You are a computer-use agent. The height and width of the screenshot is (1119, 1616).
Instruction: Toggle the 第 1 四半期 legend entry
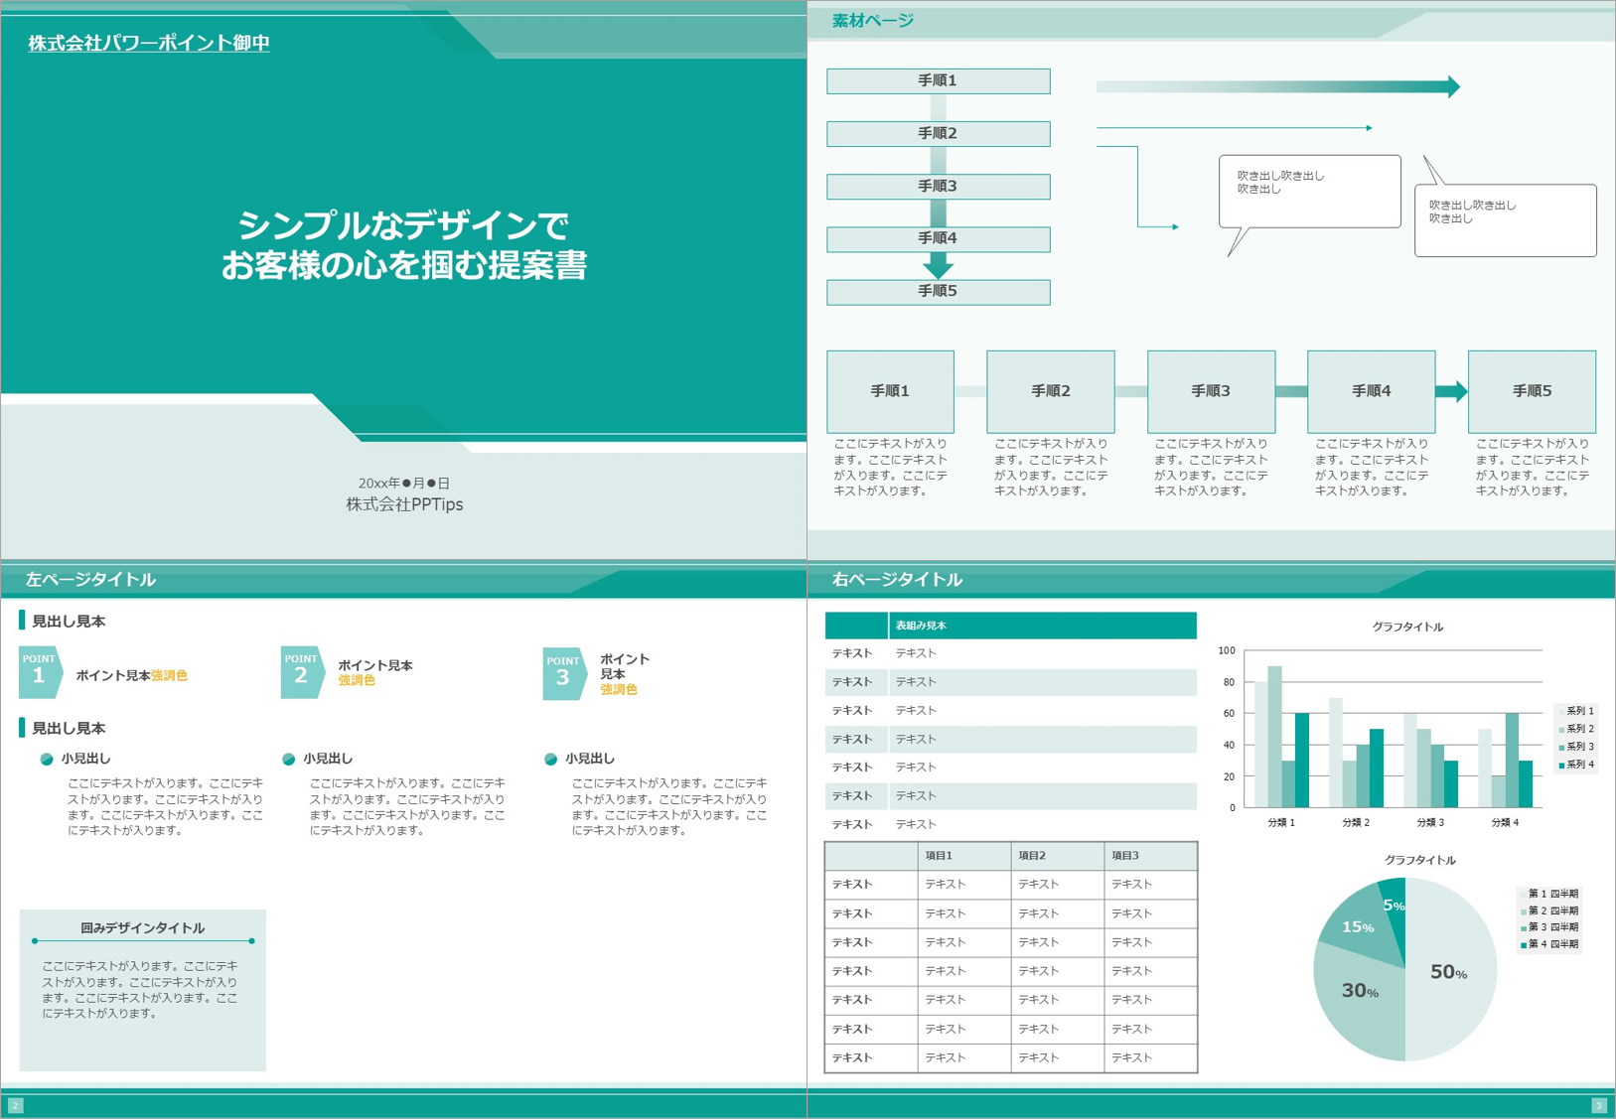pos(1549,893)
